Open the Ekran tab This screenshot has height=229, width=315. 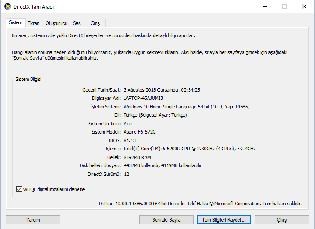pyautogui.click(x=34, y=23)
